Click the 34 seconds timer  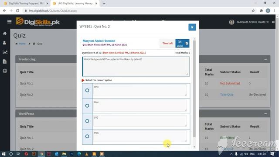pos(182,44)
